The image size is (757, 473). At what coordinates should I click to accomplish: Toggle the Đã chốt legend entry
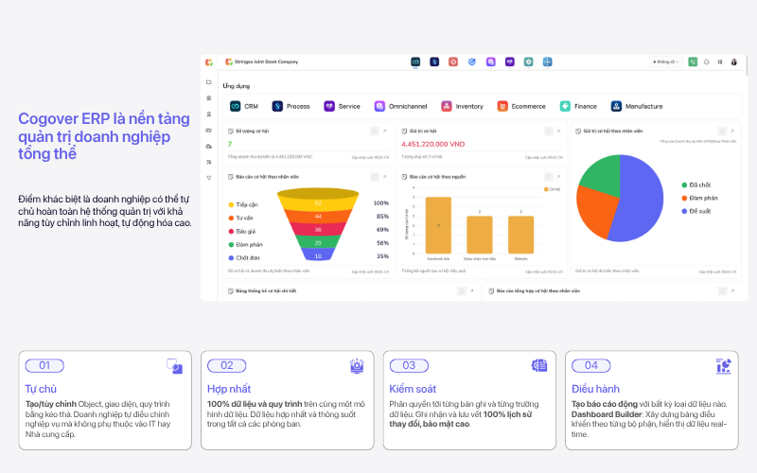click(696, 184)
